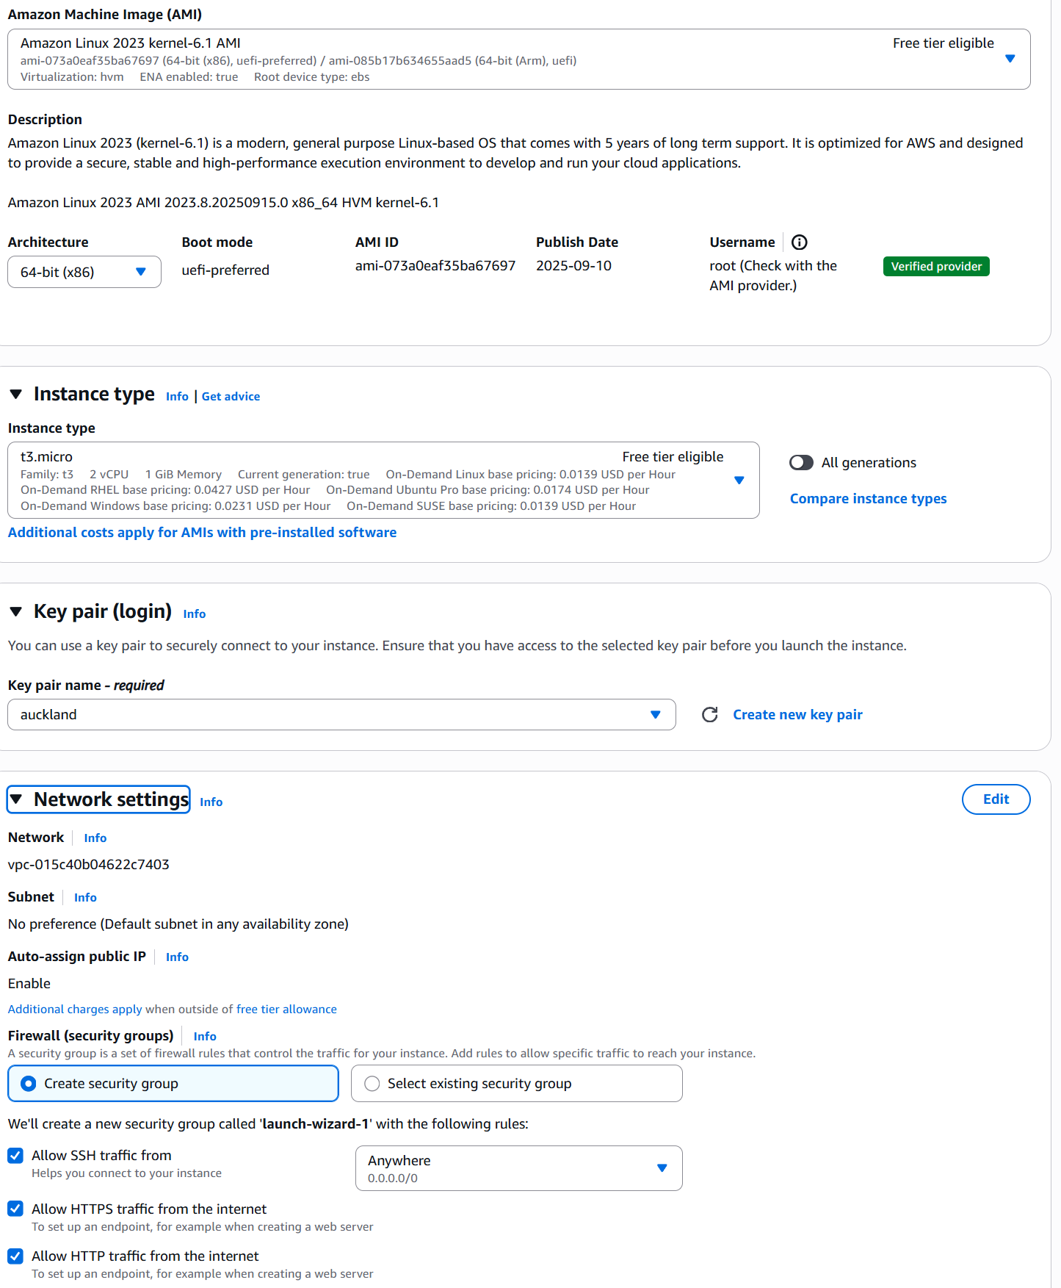
Task: Click the Edit button in Network settings
Action: coord(996,799)
